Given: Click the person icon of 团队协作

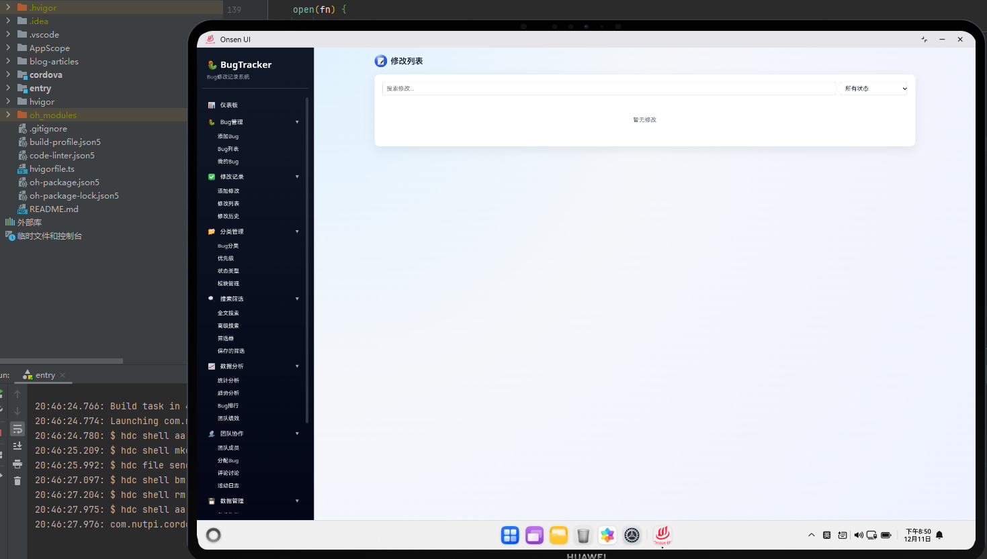Looking at the screenshot, I should (x=212, y=434).
